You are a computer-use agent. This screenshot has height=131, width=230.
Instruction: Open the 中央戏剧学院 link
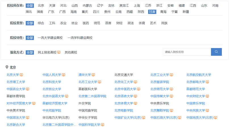[x=52, y=110]
